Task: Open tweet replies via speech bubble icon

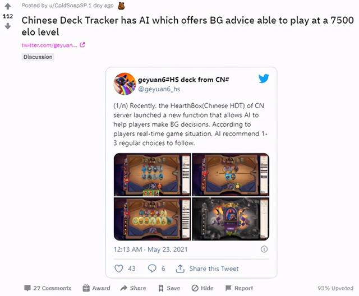Action: point(152,268)
